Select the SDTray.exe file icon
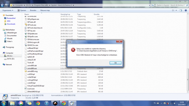 coord(26,31)
